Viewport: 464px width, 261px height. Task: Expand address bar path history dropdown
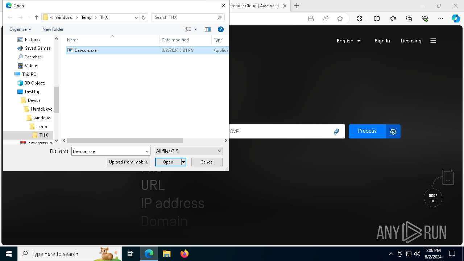click(x=136, y=17)
